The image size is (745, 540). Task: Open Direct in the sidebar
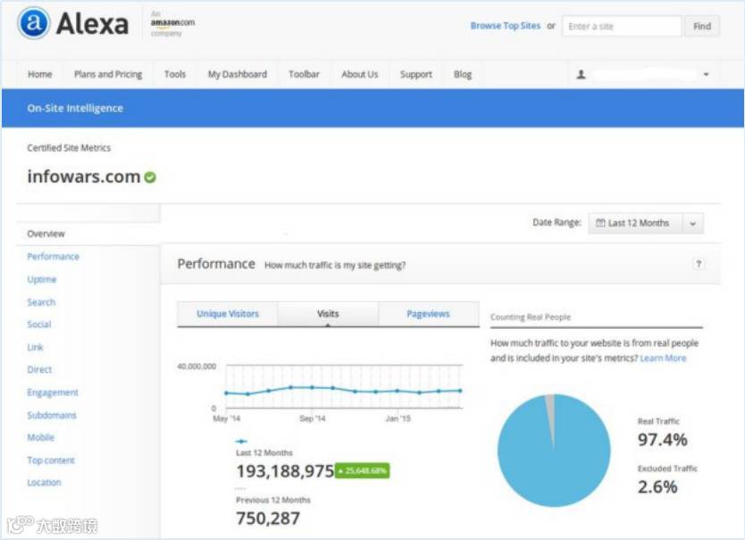[39, 369]
